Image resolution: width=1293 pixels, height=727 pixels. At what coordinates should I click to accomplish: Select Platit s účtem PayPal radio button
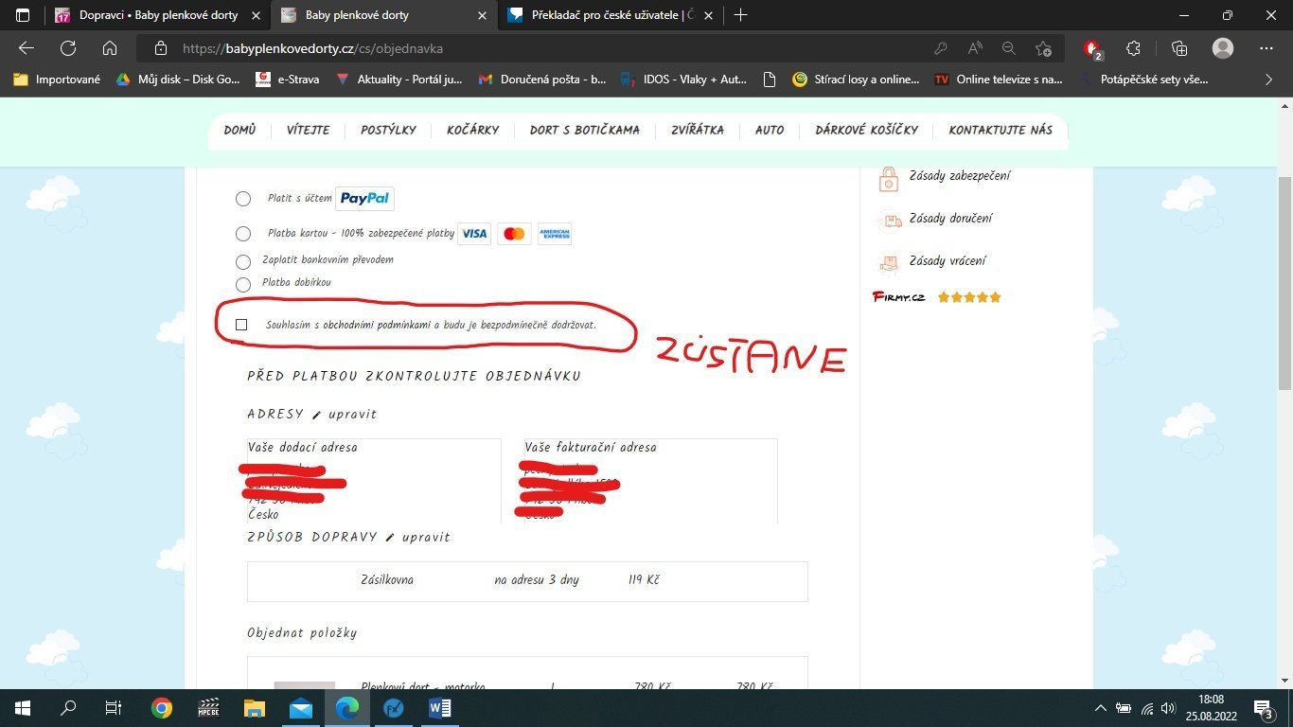[243, 199]
